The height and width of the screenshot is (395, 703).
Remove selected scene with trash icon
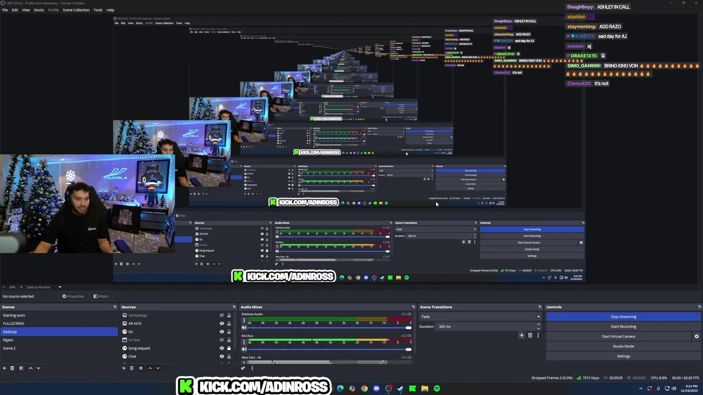(x=13, y=368)
